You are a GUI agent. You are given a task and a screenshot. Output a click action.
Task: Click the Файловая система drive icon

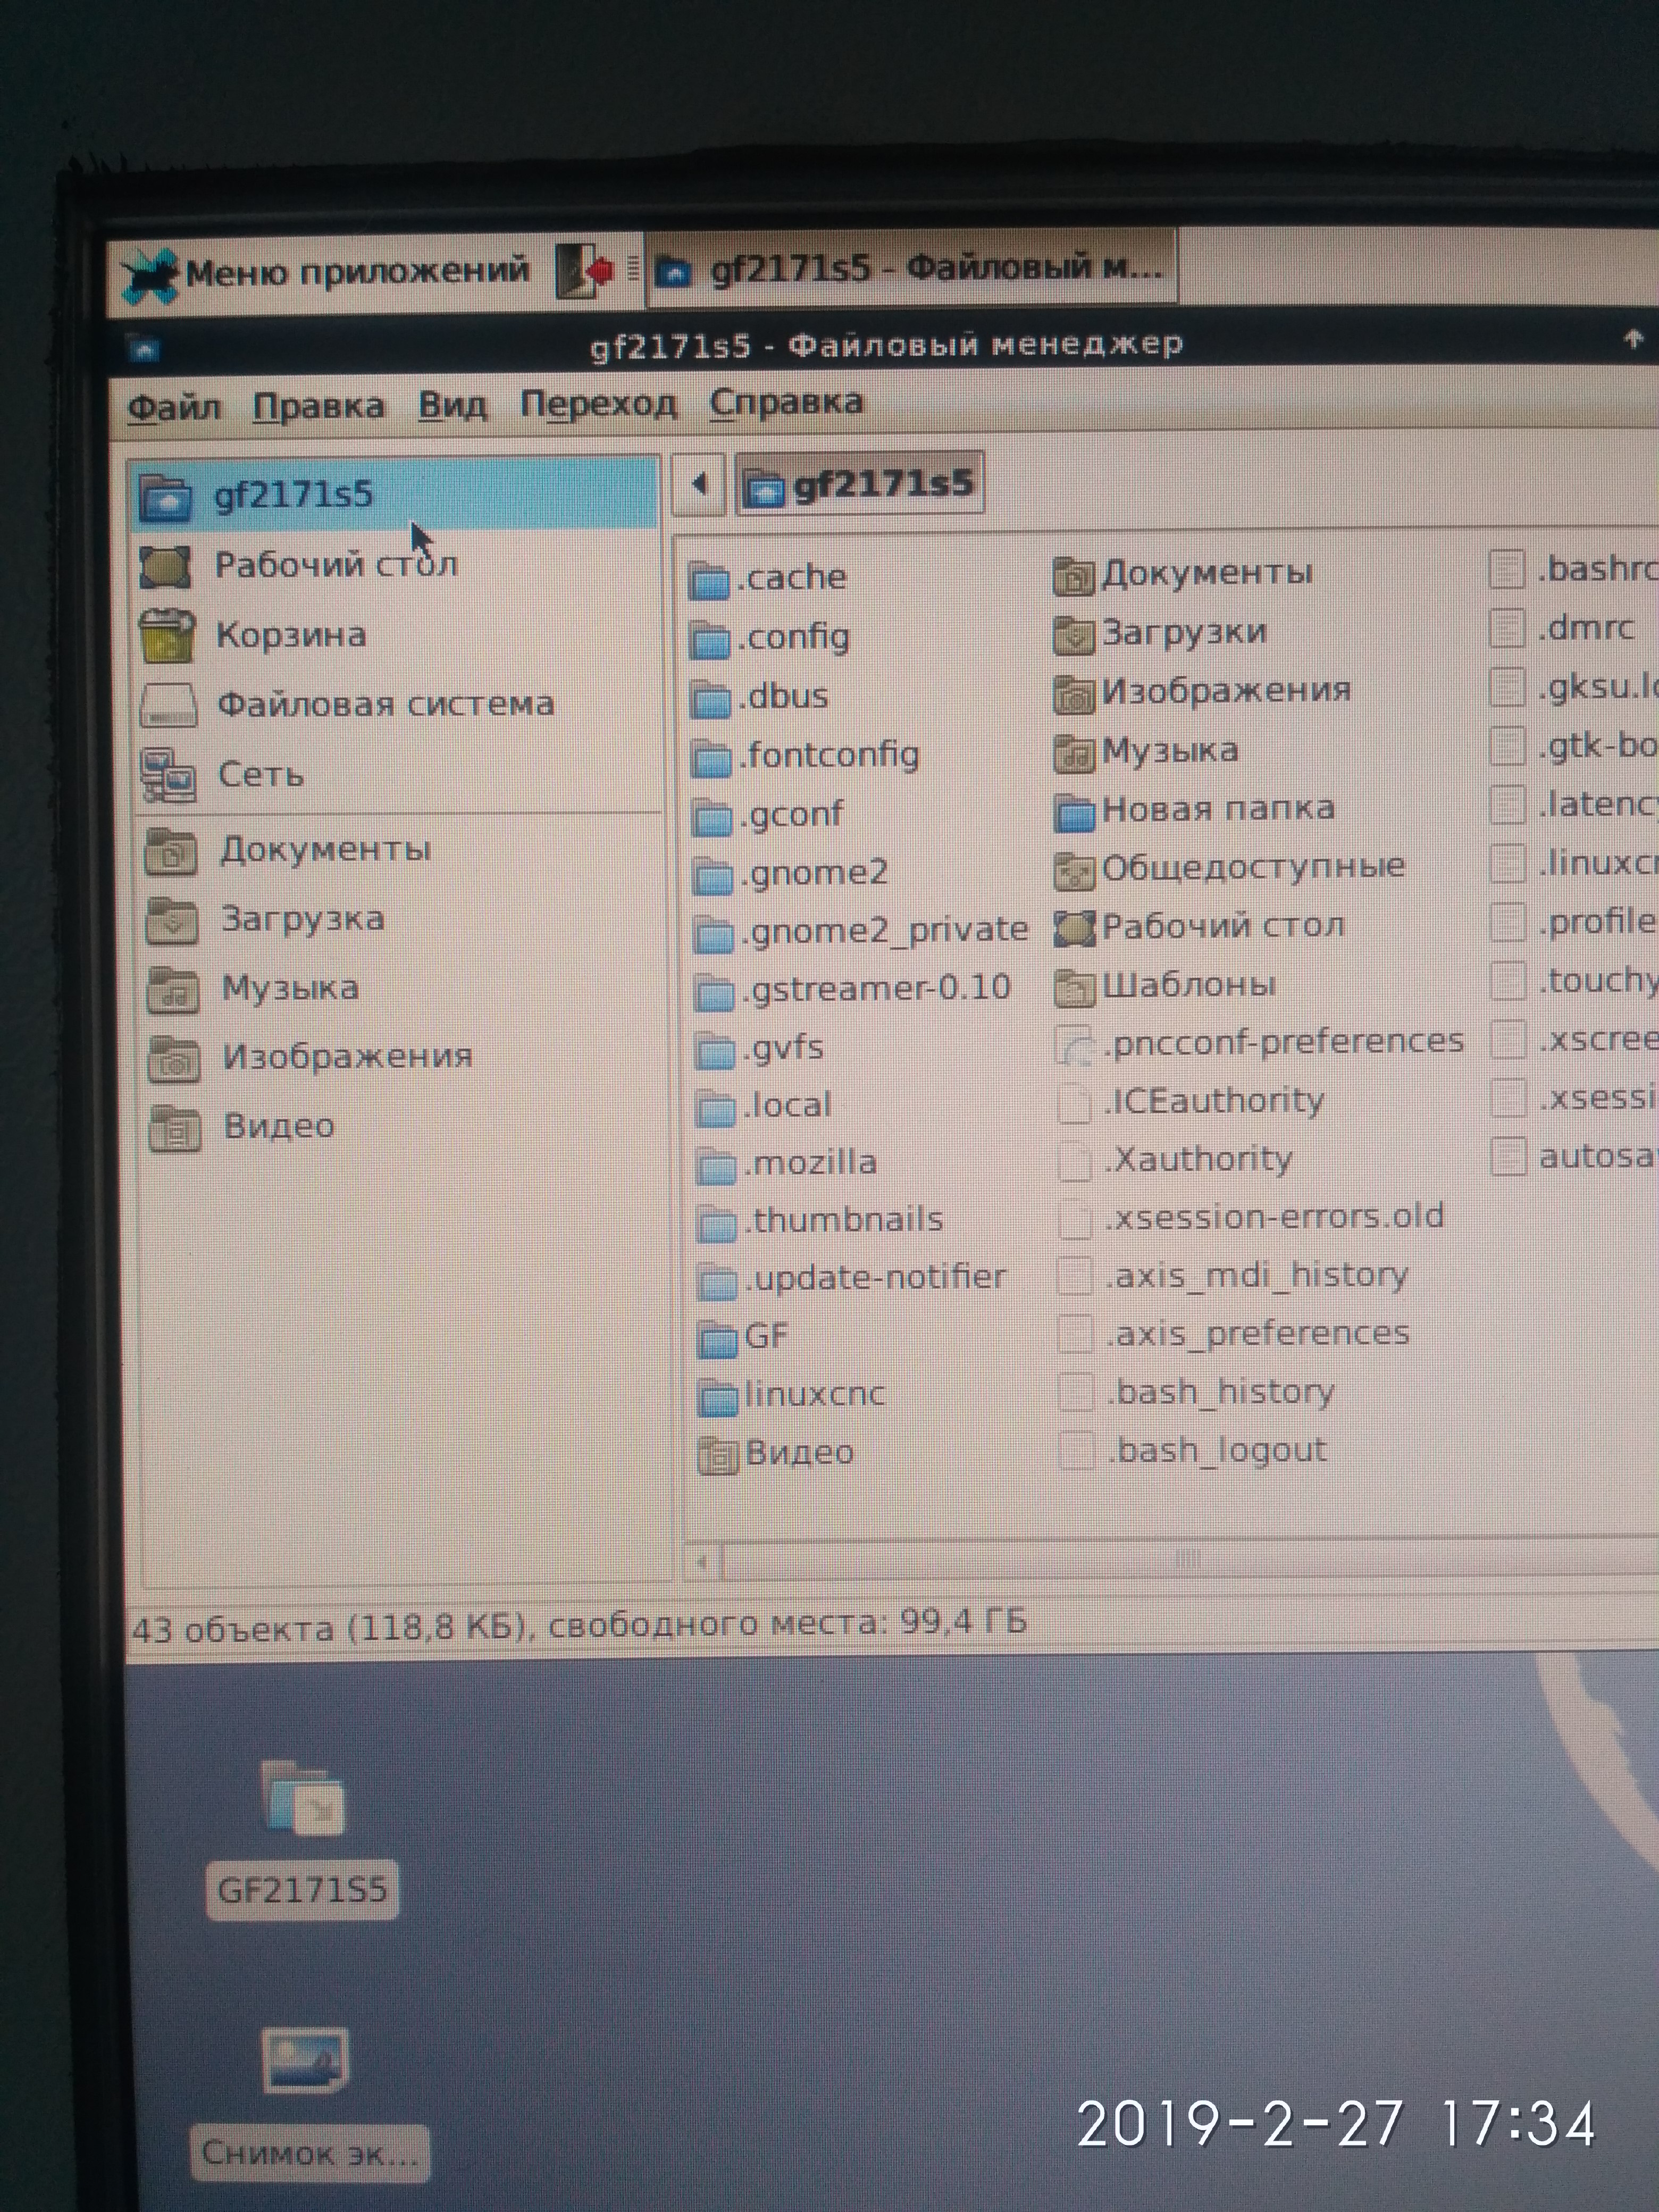pos(167,705)
